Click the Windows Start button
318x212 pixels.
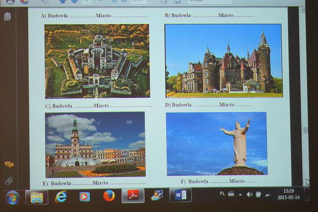(x=12, y=196)
